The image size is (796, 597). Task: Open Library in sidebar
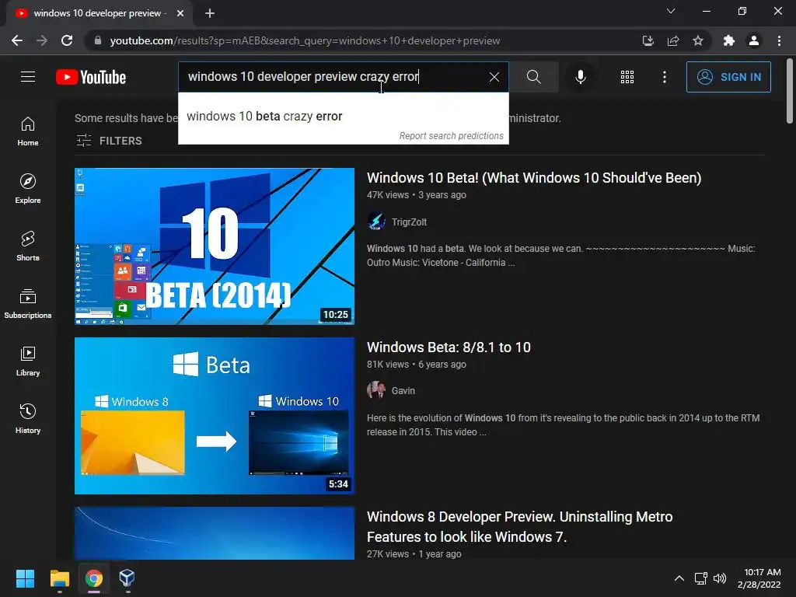(28, 361)
